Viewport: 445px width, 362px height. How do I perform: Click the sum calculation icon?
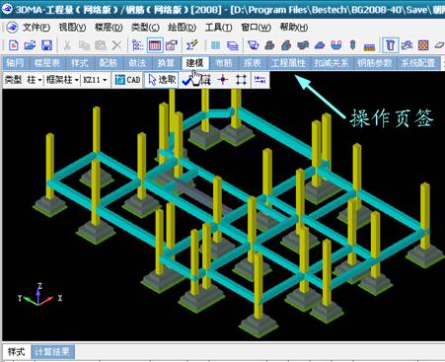[191, 45]
